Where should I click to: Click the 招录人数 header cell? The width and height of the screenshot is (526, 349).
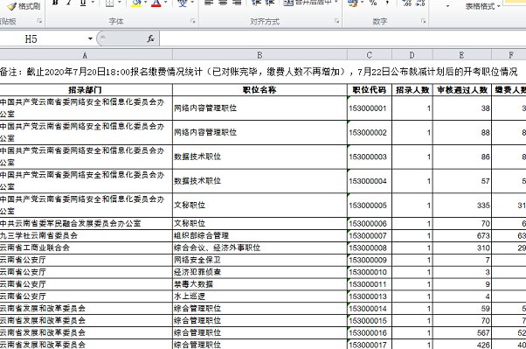[x=412, y=90]
